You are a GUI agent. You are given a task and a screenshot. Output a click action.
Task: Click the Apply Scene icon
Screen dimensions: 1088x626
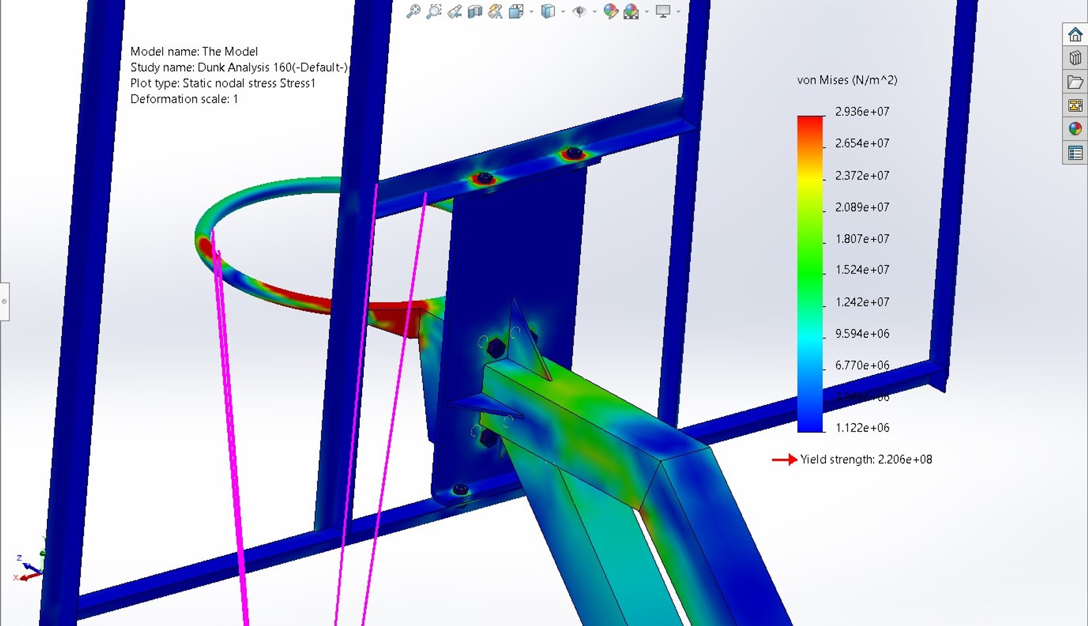[631, 11]
